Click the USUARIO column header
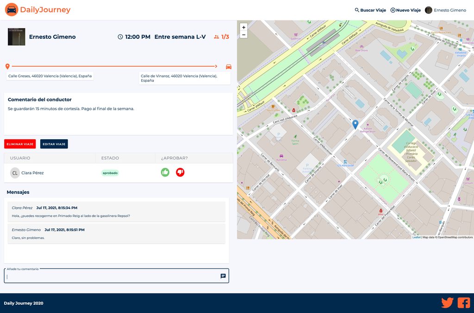This screenshot has height=313, width=474. 20,158
